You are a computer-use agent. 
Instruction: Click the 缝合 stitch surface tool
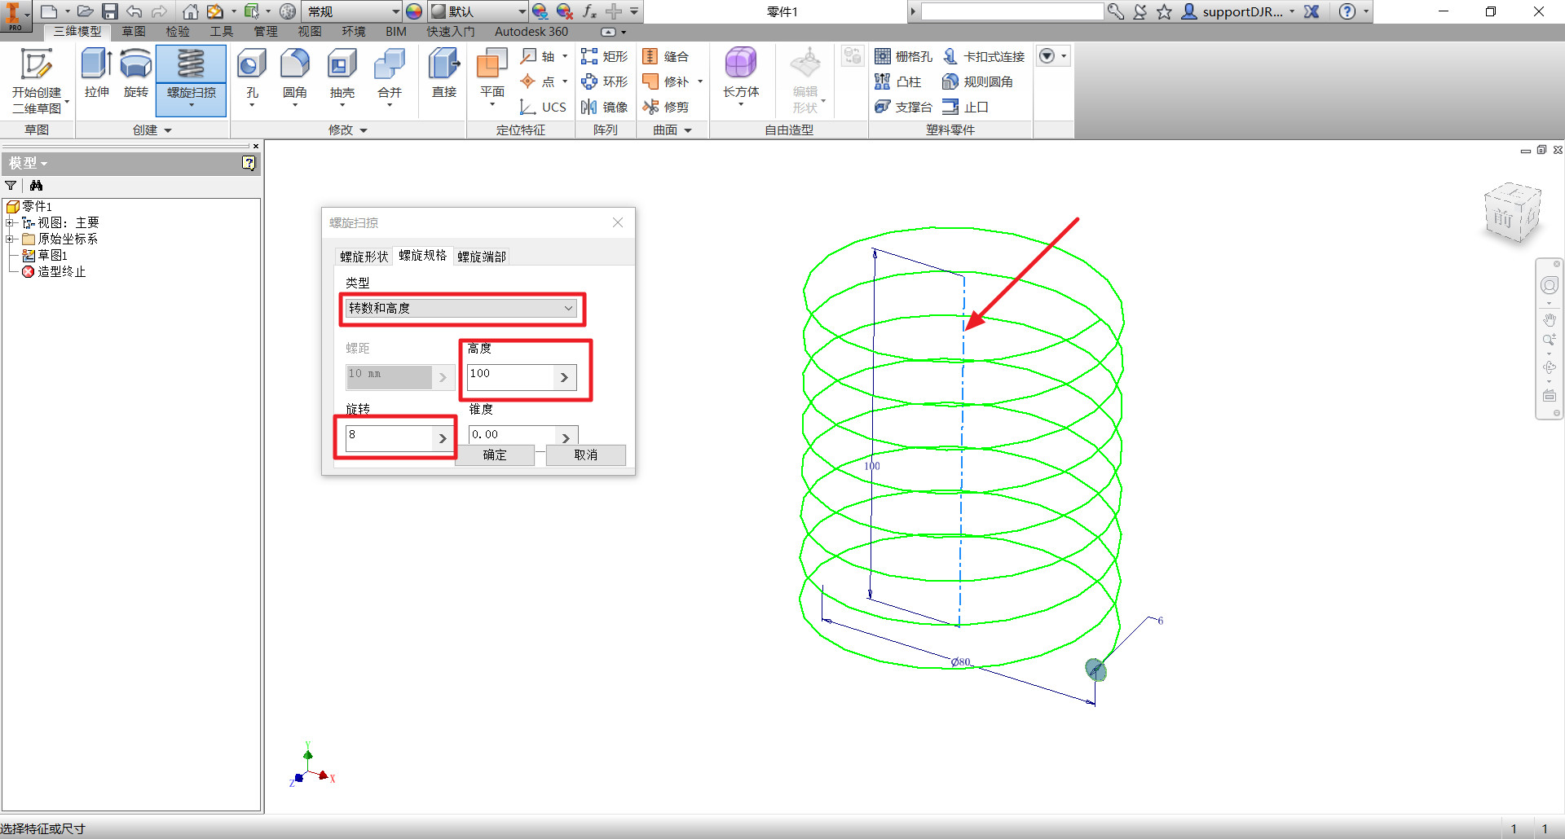tap(666, 56)
